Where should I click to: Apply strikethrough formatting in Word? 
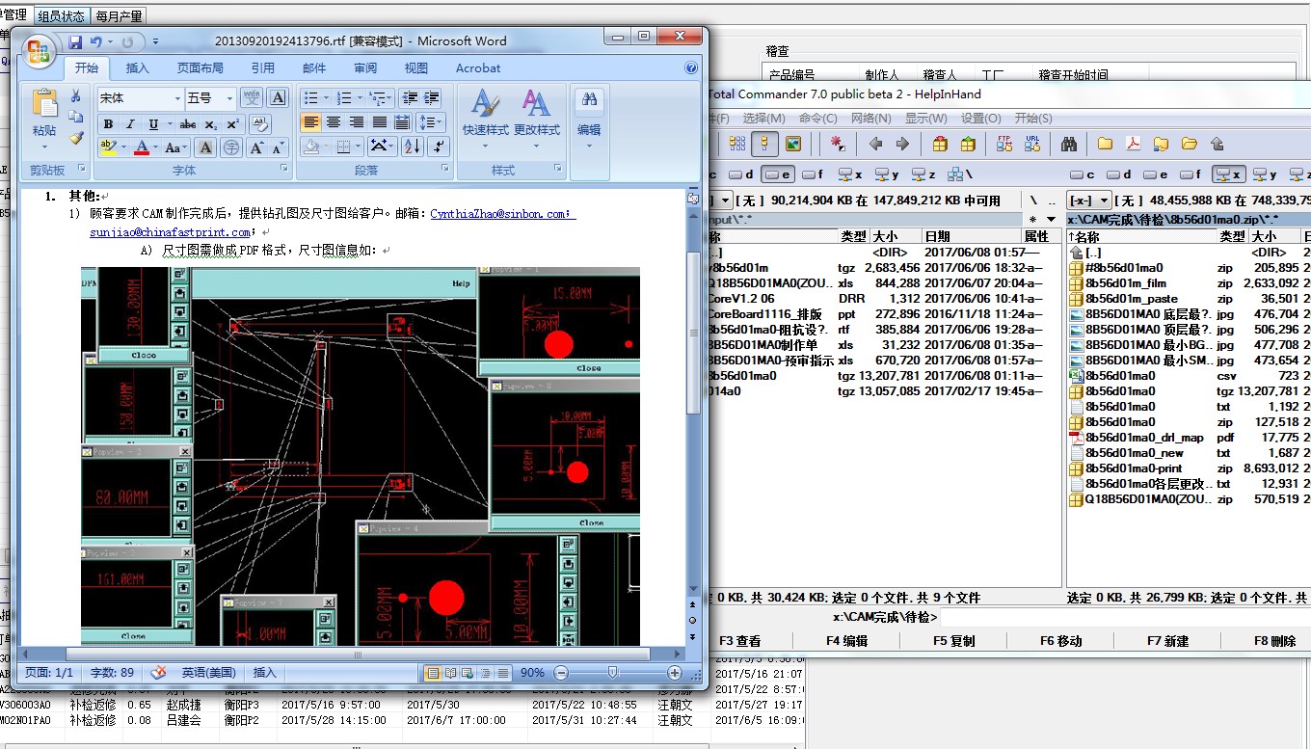pyautogui.click(x=188, y=124)
